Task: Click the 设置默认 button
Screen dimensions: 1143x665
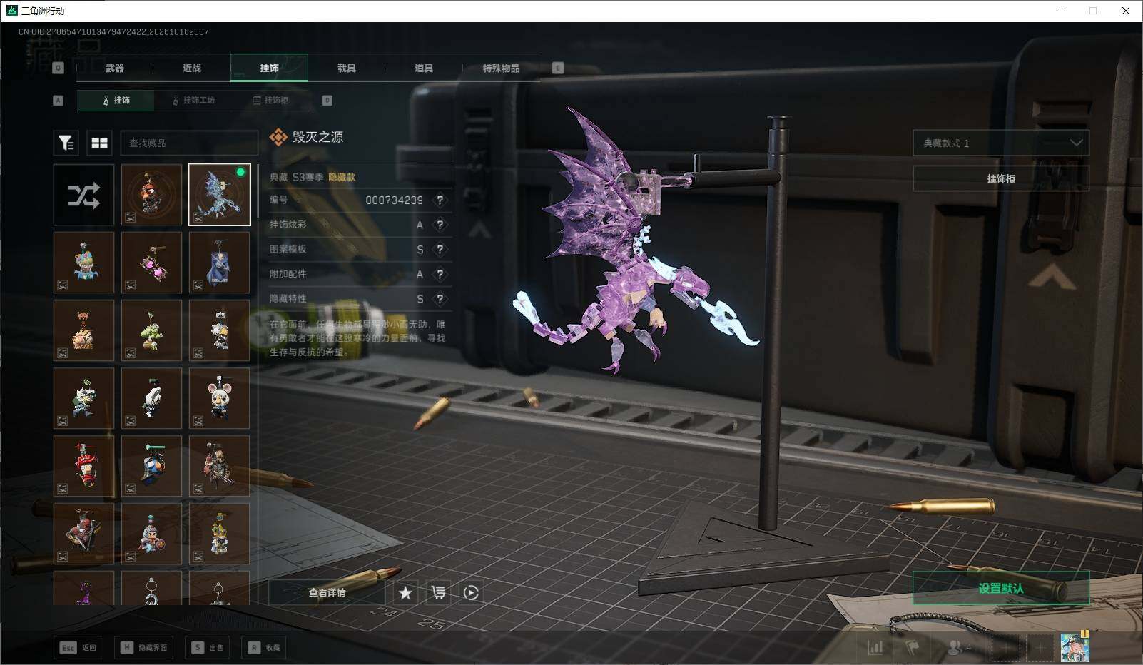Action: pos(1001,588)
